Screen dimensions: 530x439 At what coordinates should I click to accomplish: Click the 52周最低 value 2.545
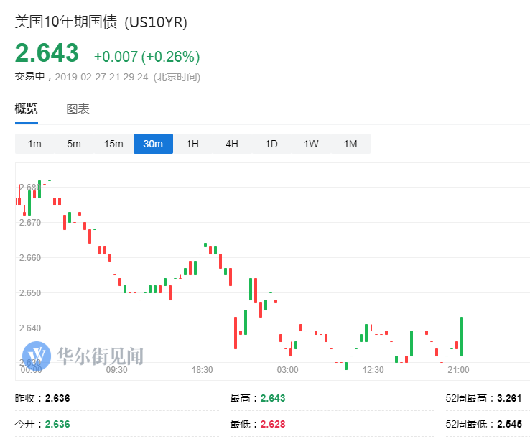(x=509, y=424)
